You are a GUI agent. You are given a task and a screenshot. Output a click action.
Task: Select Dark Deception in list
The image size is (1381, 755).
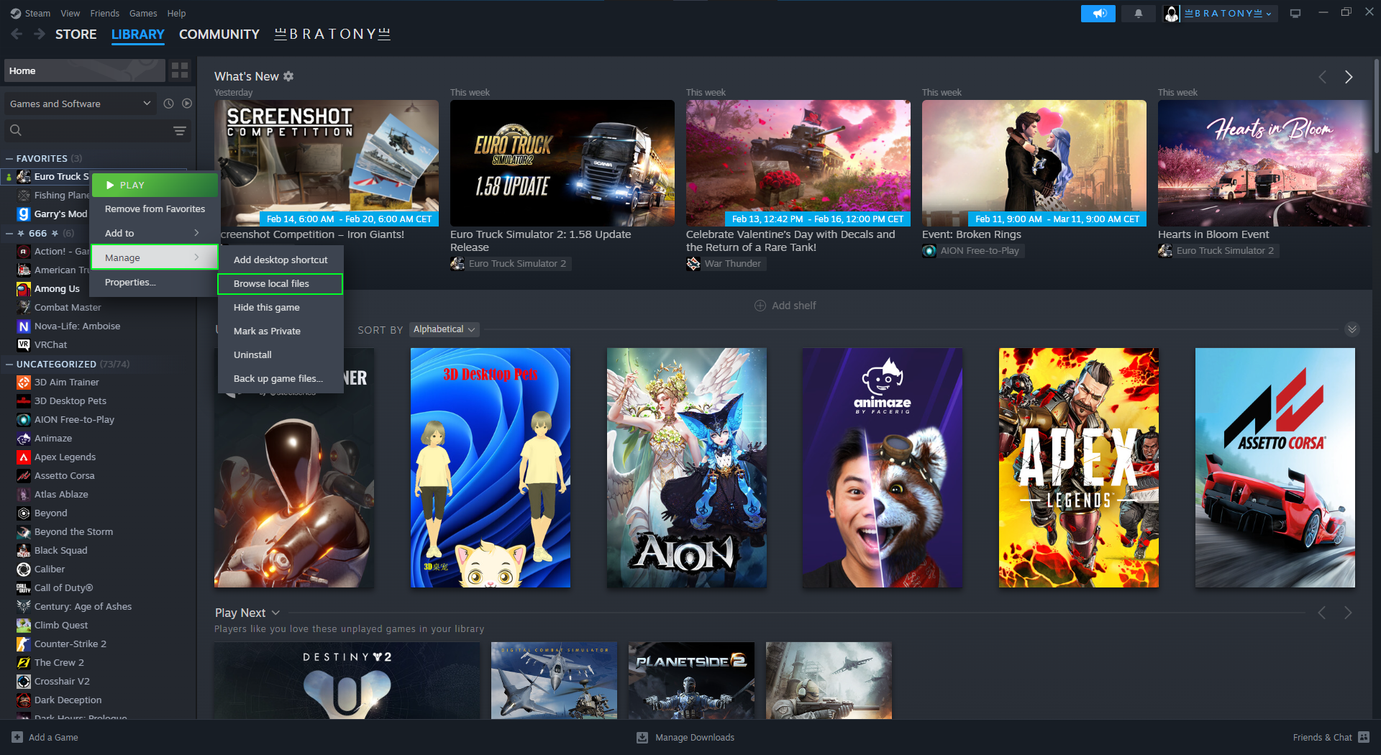(68, 700)
